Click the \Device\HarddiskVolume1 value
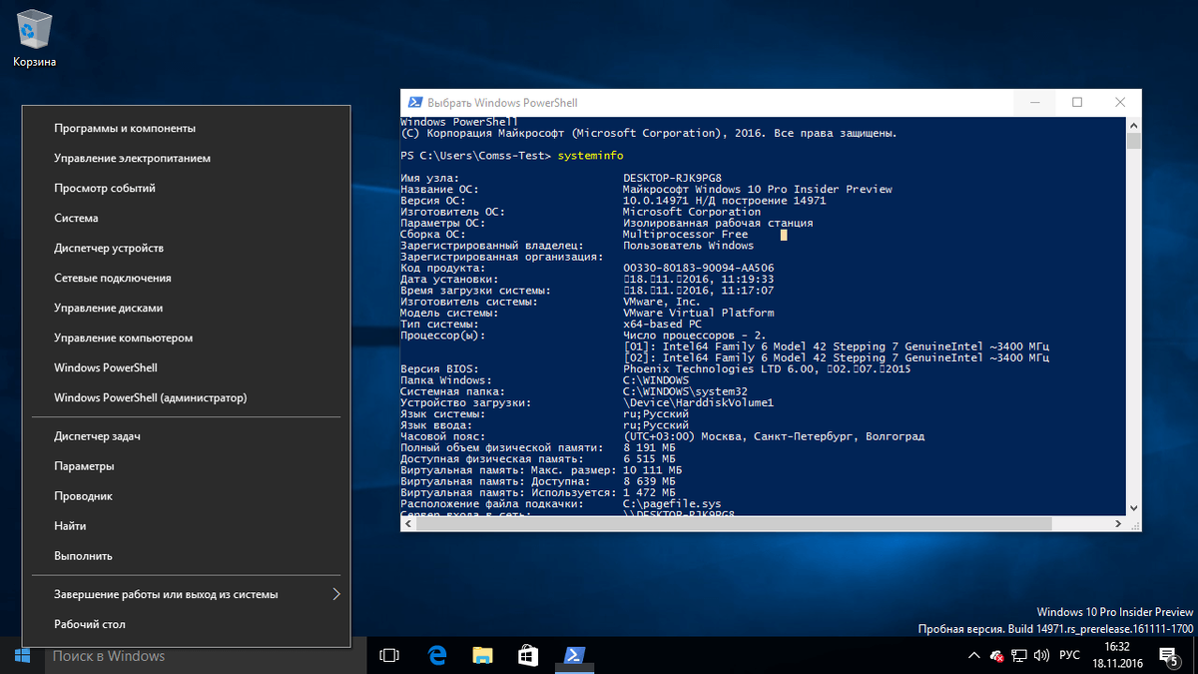The height and width of the screenshot is (674, 1198). [698, 403]
